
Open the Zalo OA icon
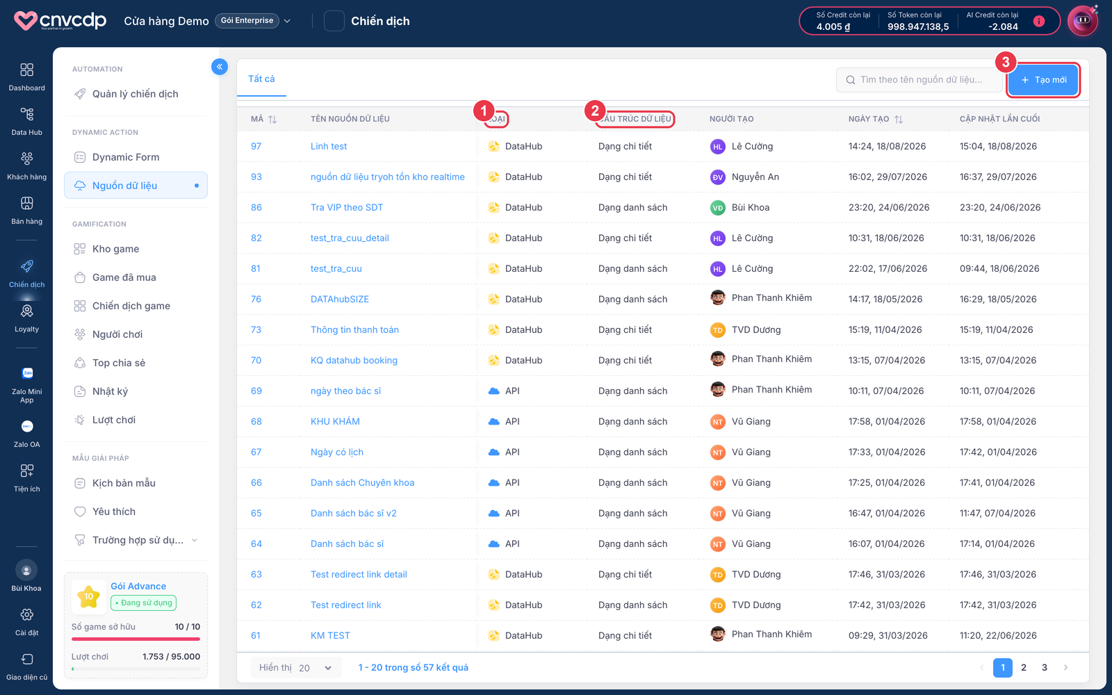pyautogui.click(x=27, y=426)
